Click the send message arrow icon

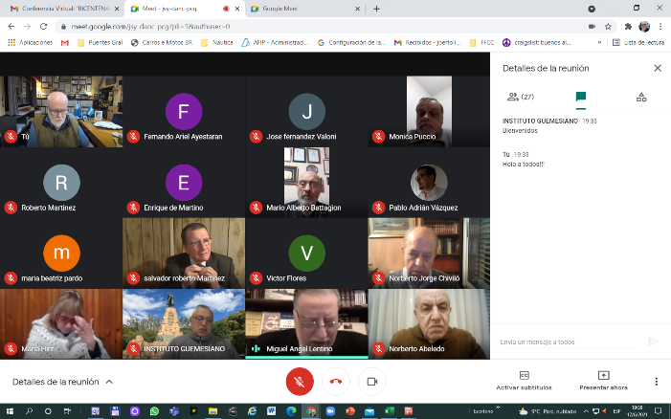653,341
